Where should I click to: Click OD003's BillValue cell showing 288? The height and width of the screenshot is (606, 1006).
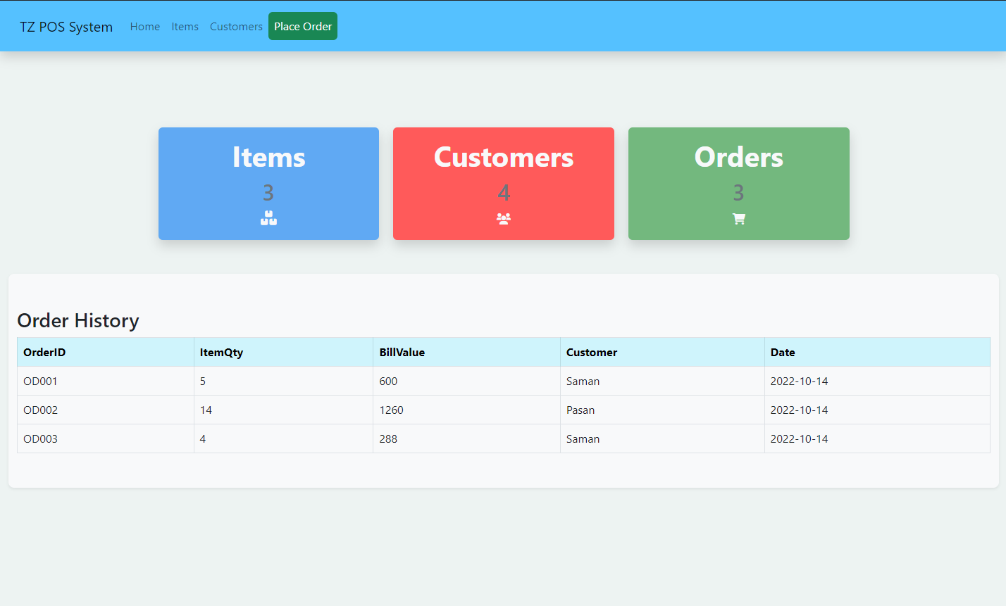click(387, 438)
